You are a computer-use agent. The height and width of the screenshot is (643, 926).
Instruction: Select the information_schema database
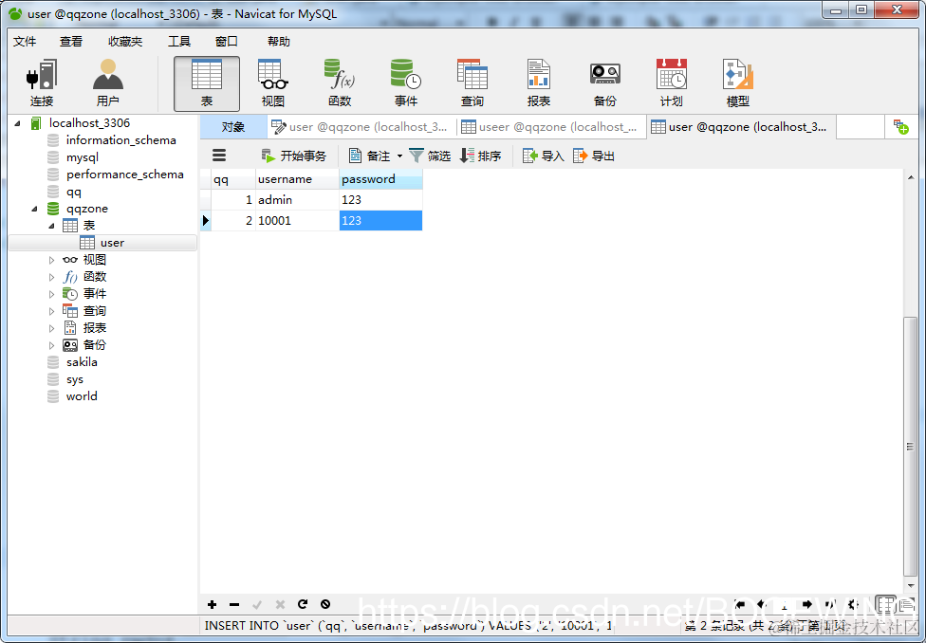point(121,140)
